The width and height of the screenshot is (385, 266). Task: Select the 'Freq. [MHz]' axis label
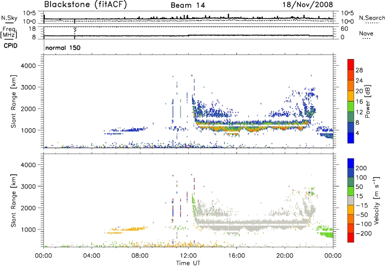tap(10, 32)
